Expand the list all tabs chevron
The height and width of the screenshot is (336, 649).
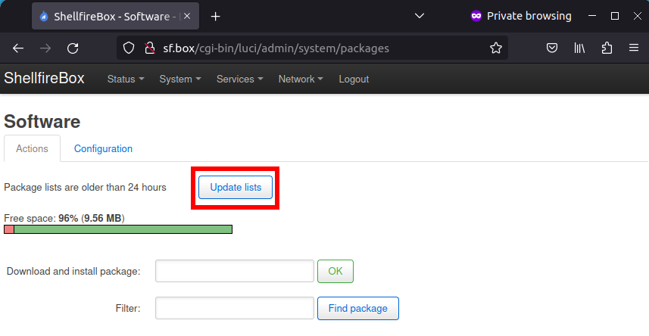point(420,16)
